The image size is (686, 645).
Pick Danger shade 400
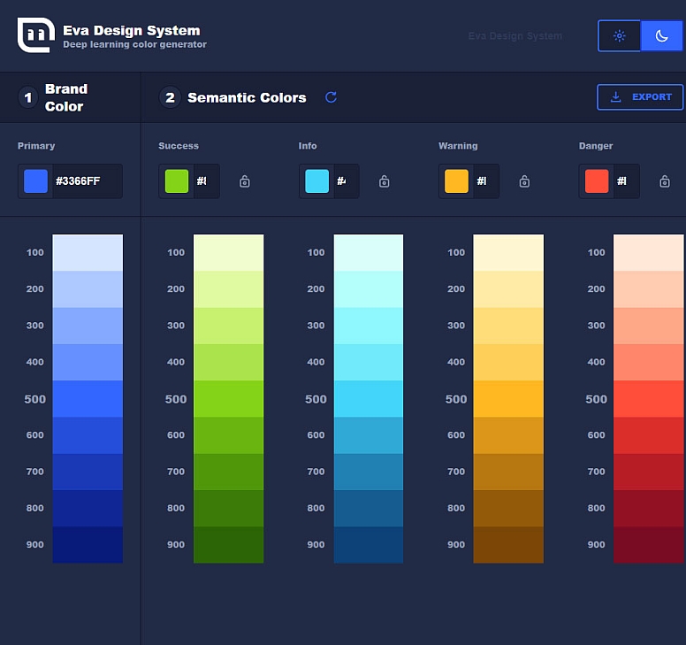648,362
